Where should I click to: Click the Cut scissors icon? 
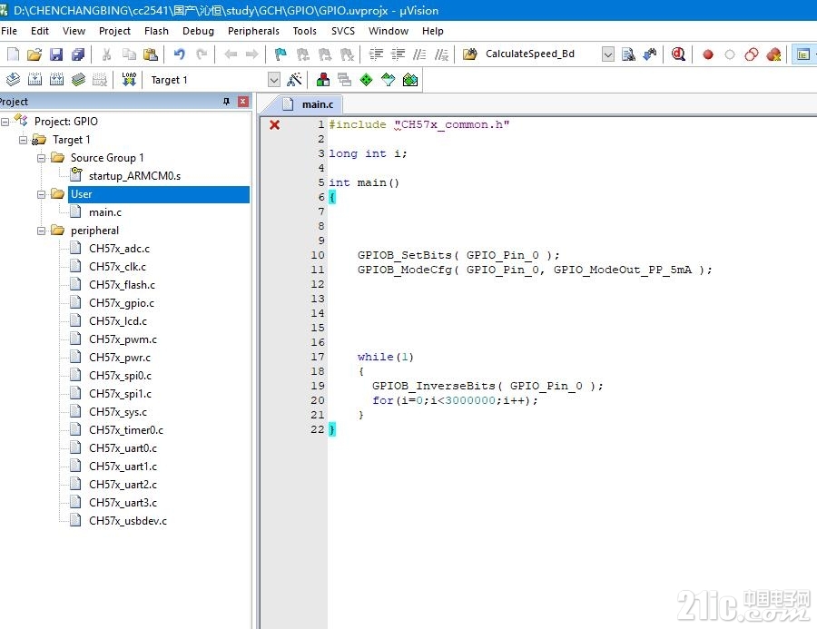(x=107, y=54)
